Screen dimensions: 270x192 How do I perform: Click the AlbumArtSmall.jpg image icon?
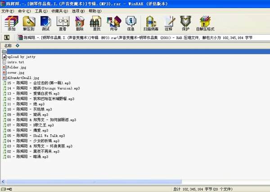[4, 78]
